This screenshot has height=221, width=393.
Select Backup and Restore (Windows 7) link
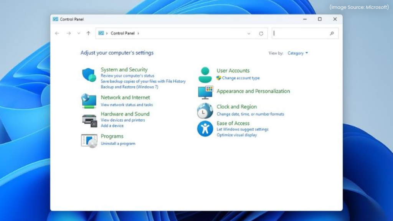[x=129, y=87]
